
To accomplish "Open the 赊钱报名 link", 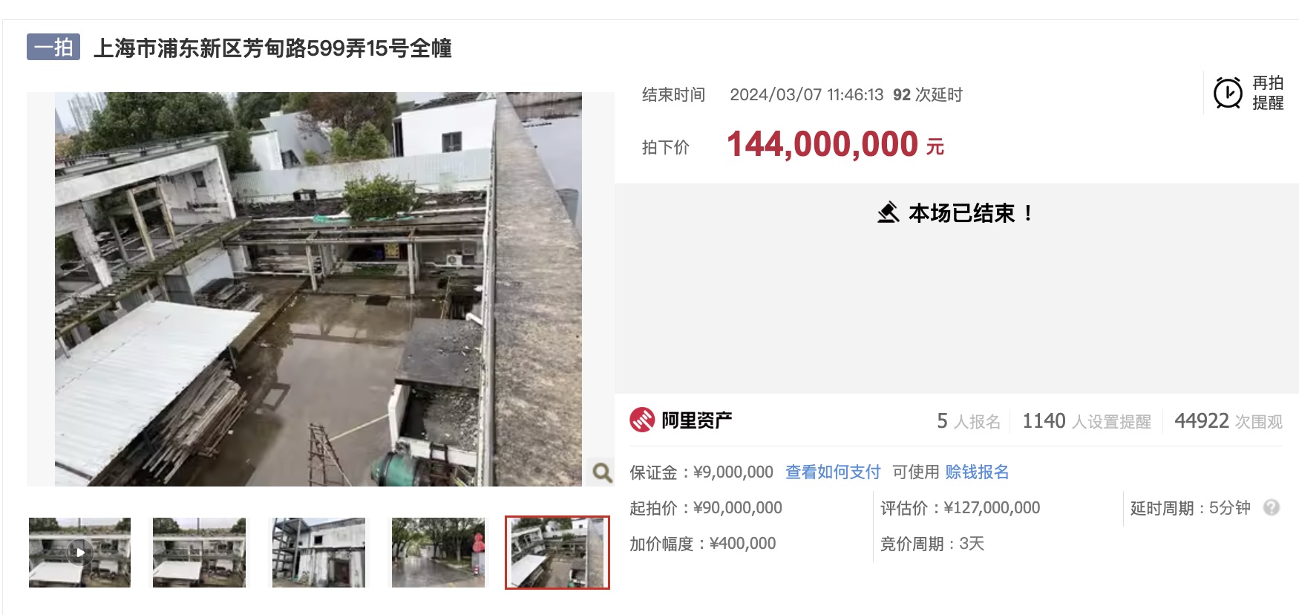I will click(977, 472).
